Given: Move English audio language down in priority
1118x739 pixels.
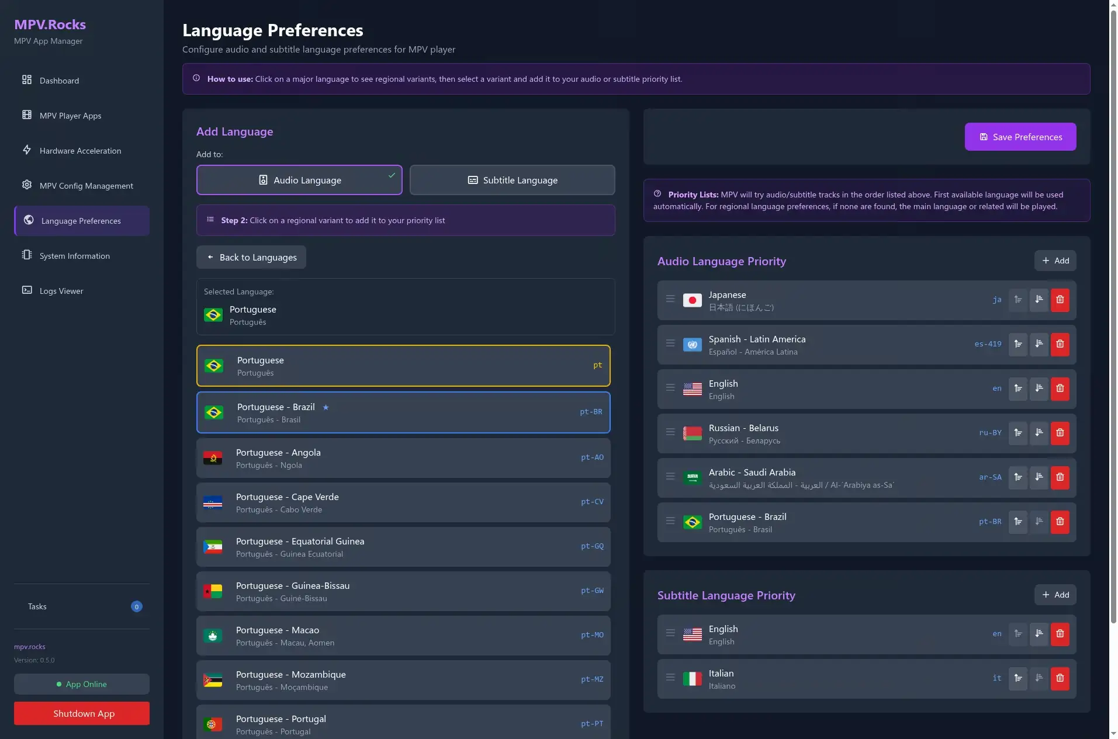Looking at the screenshot, I should (x=1039, y=388).
